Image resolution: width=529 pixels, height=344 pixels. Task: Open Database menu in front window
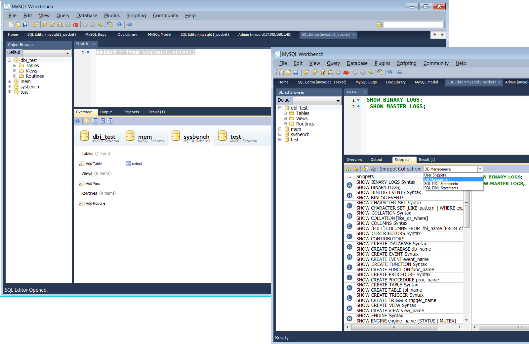click(357, 63)
